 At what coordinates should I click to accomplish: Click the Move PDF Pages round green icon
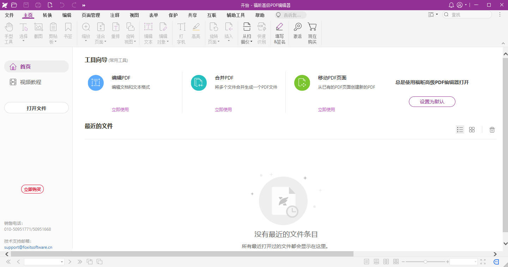click(x=302, y=83)
